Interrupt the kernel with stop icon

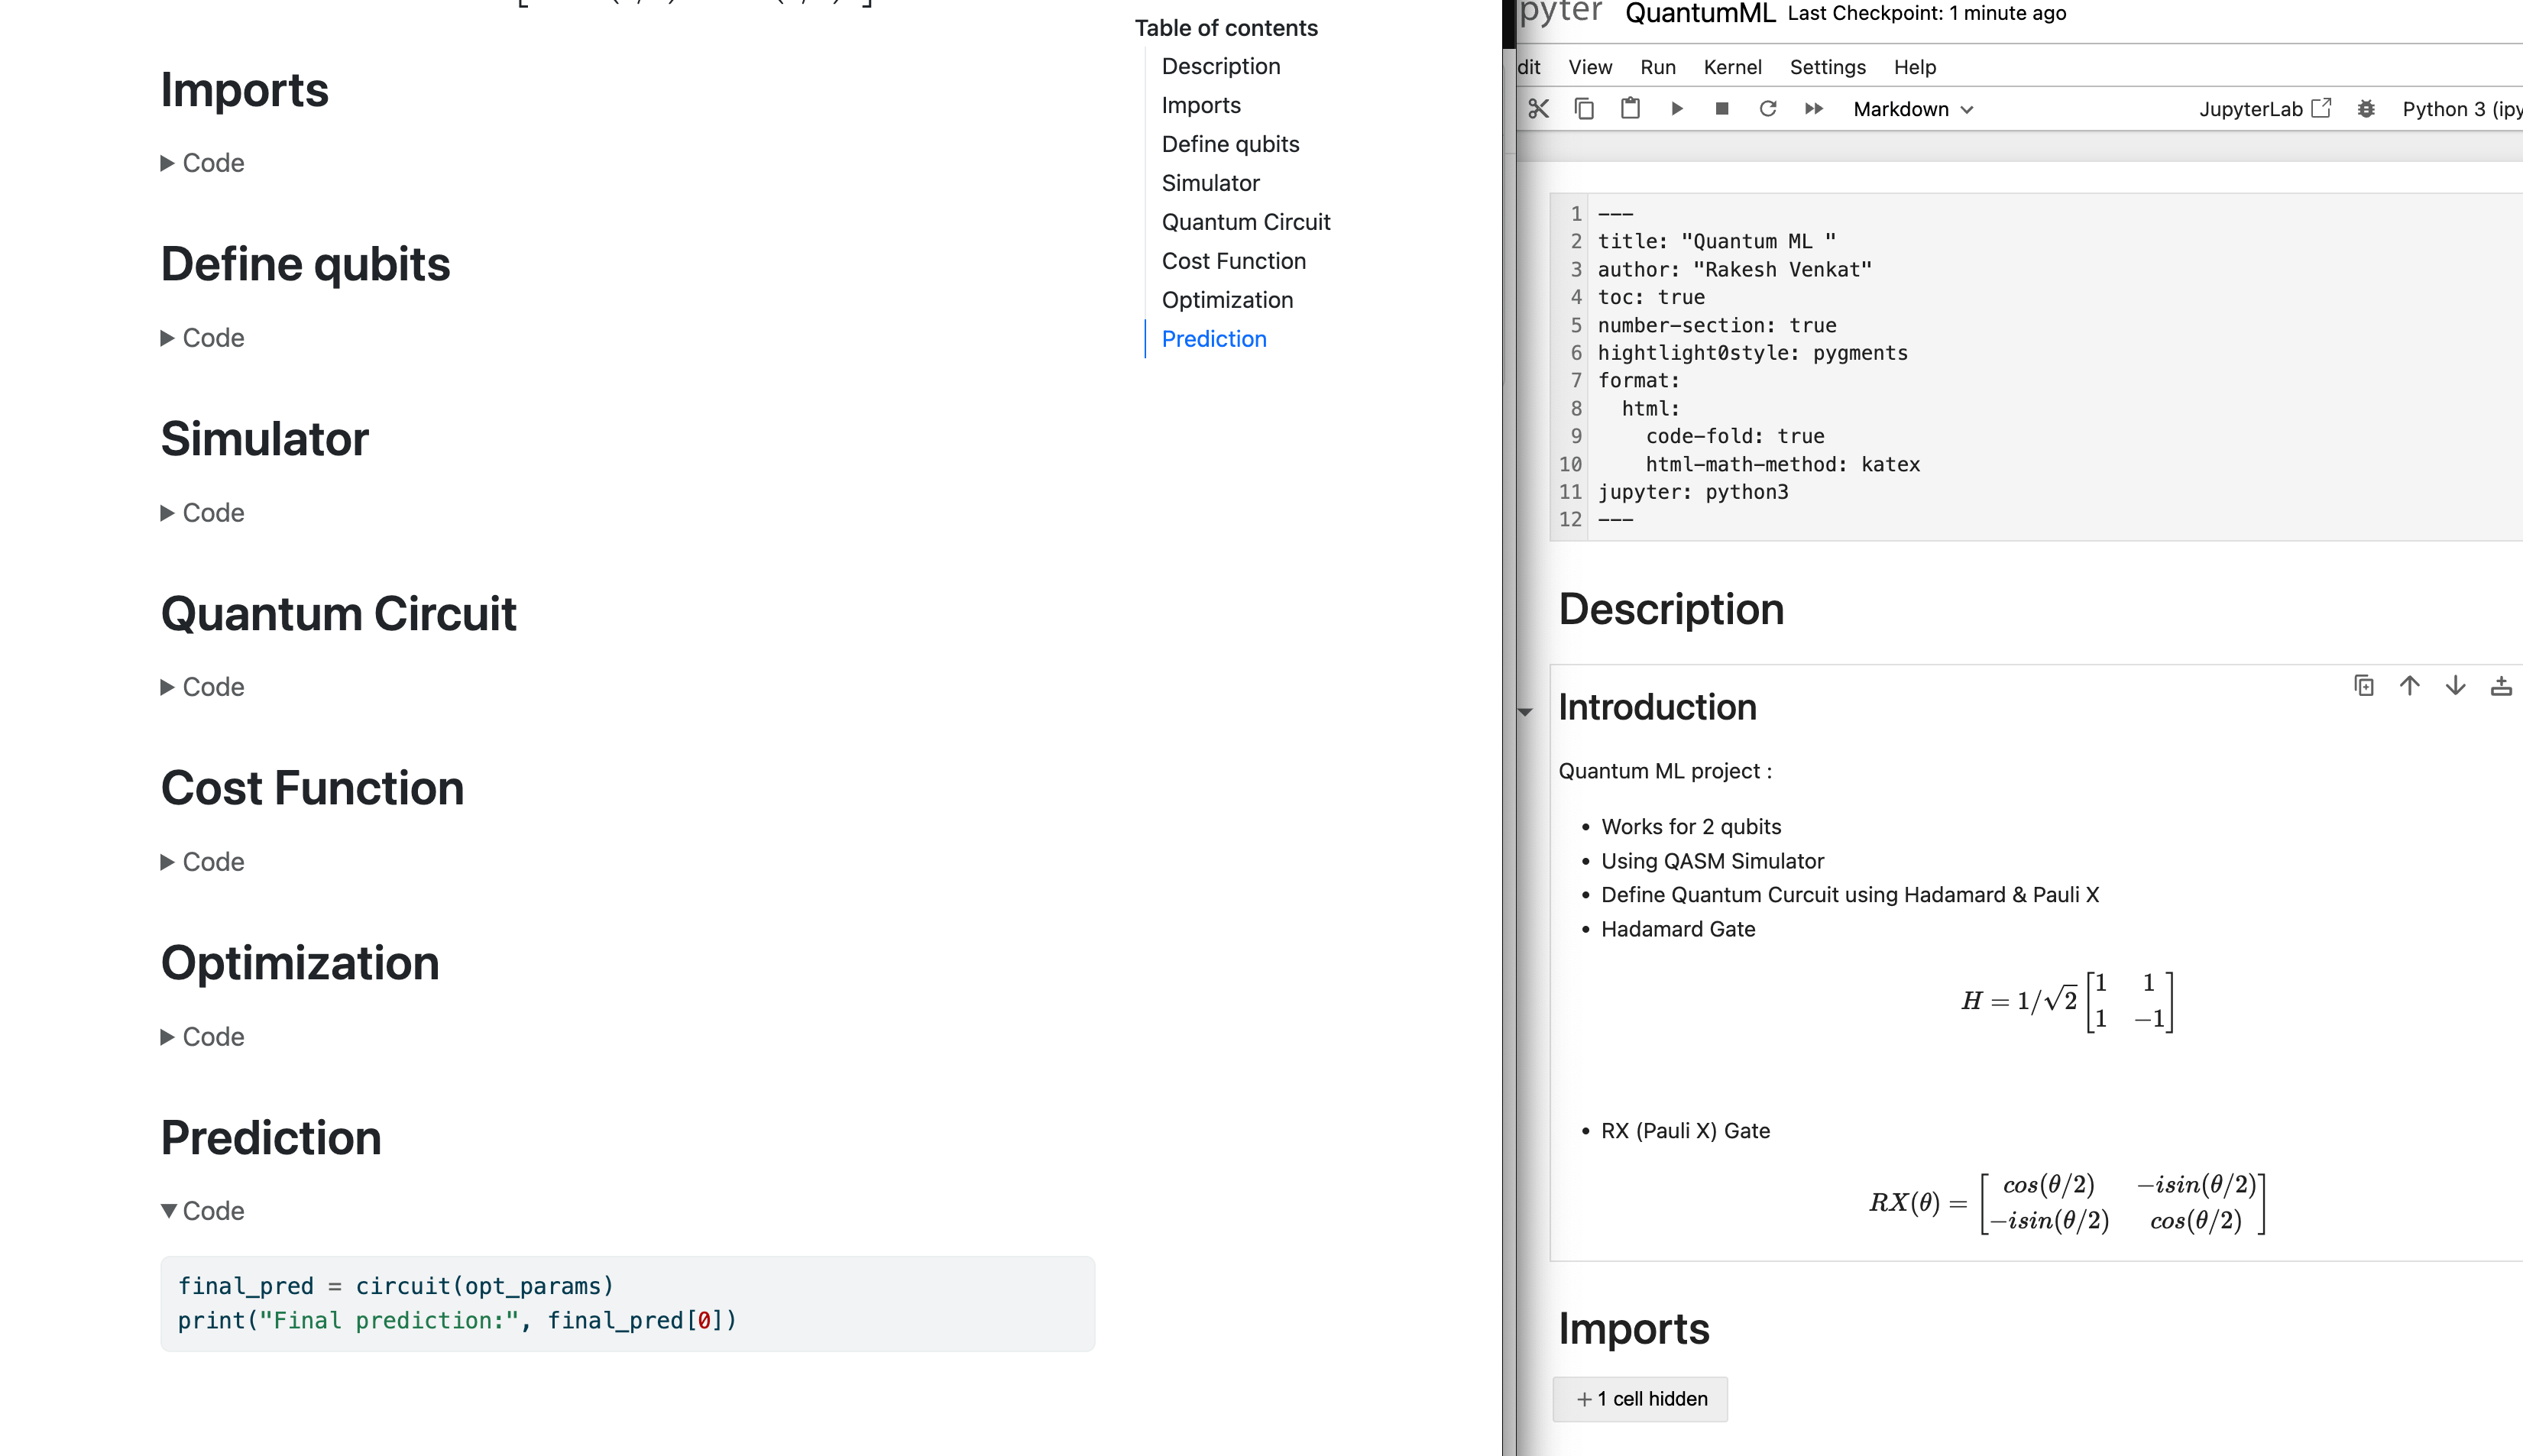click(1722, 109)
